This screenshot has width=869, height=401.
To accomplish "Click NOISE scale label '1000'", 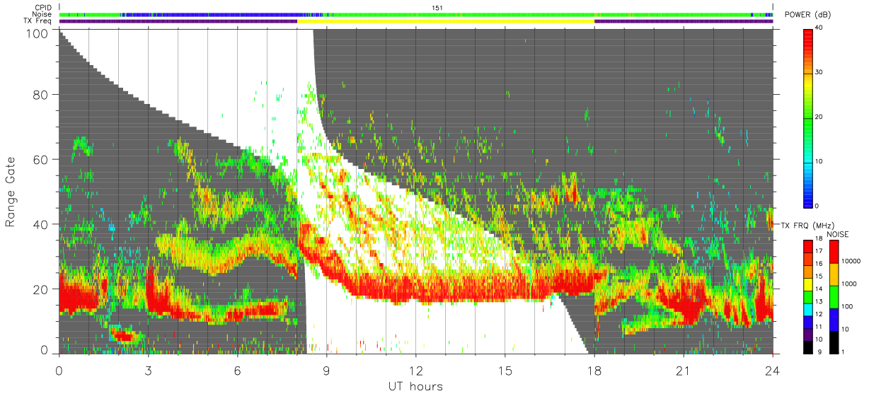I will [848, 284].
